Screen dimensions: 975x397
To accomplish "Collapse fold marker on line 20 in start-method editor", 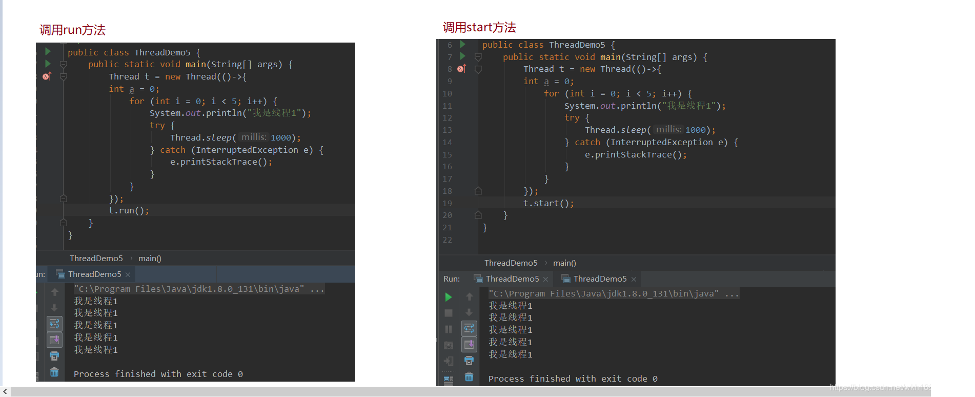I will point(478,215).
